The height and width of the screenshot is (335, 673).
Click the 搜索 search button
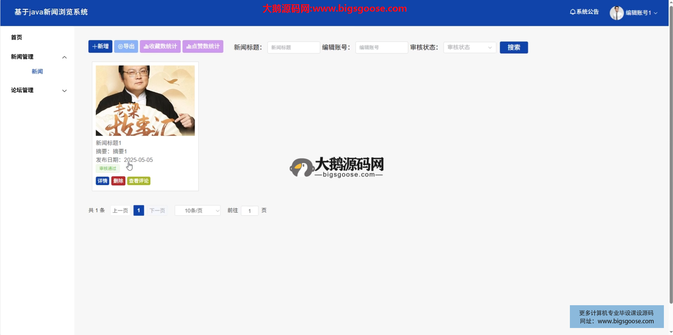point(513,47)
